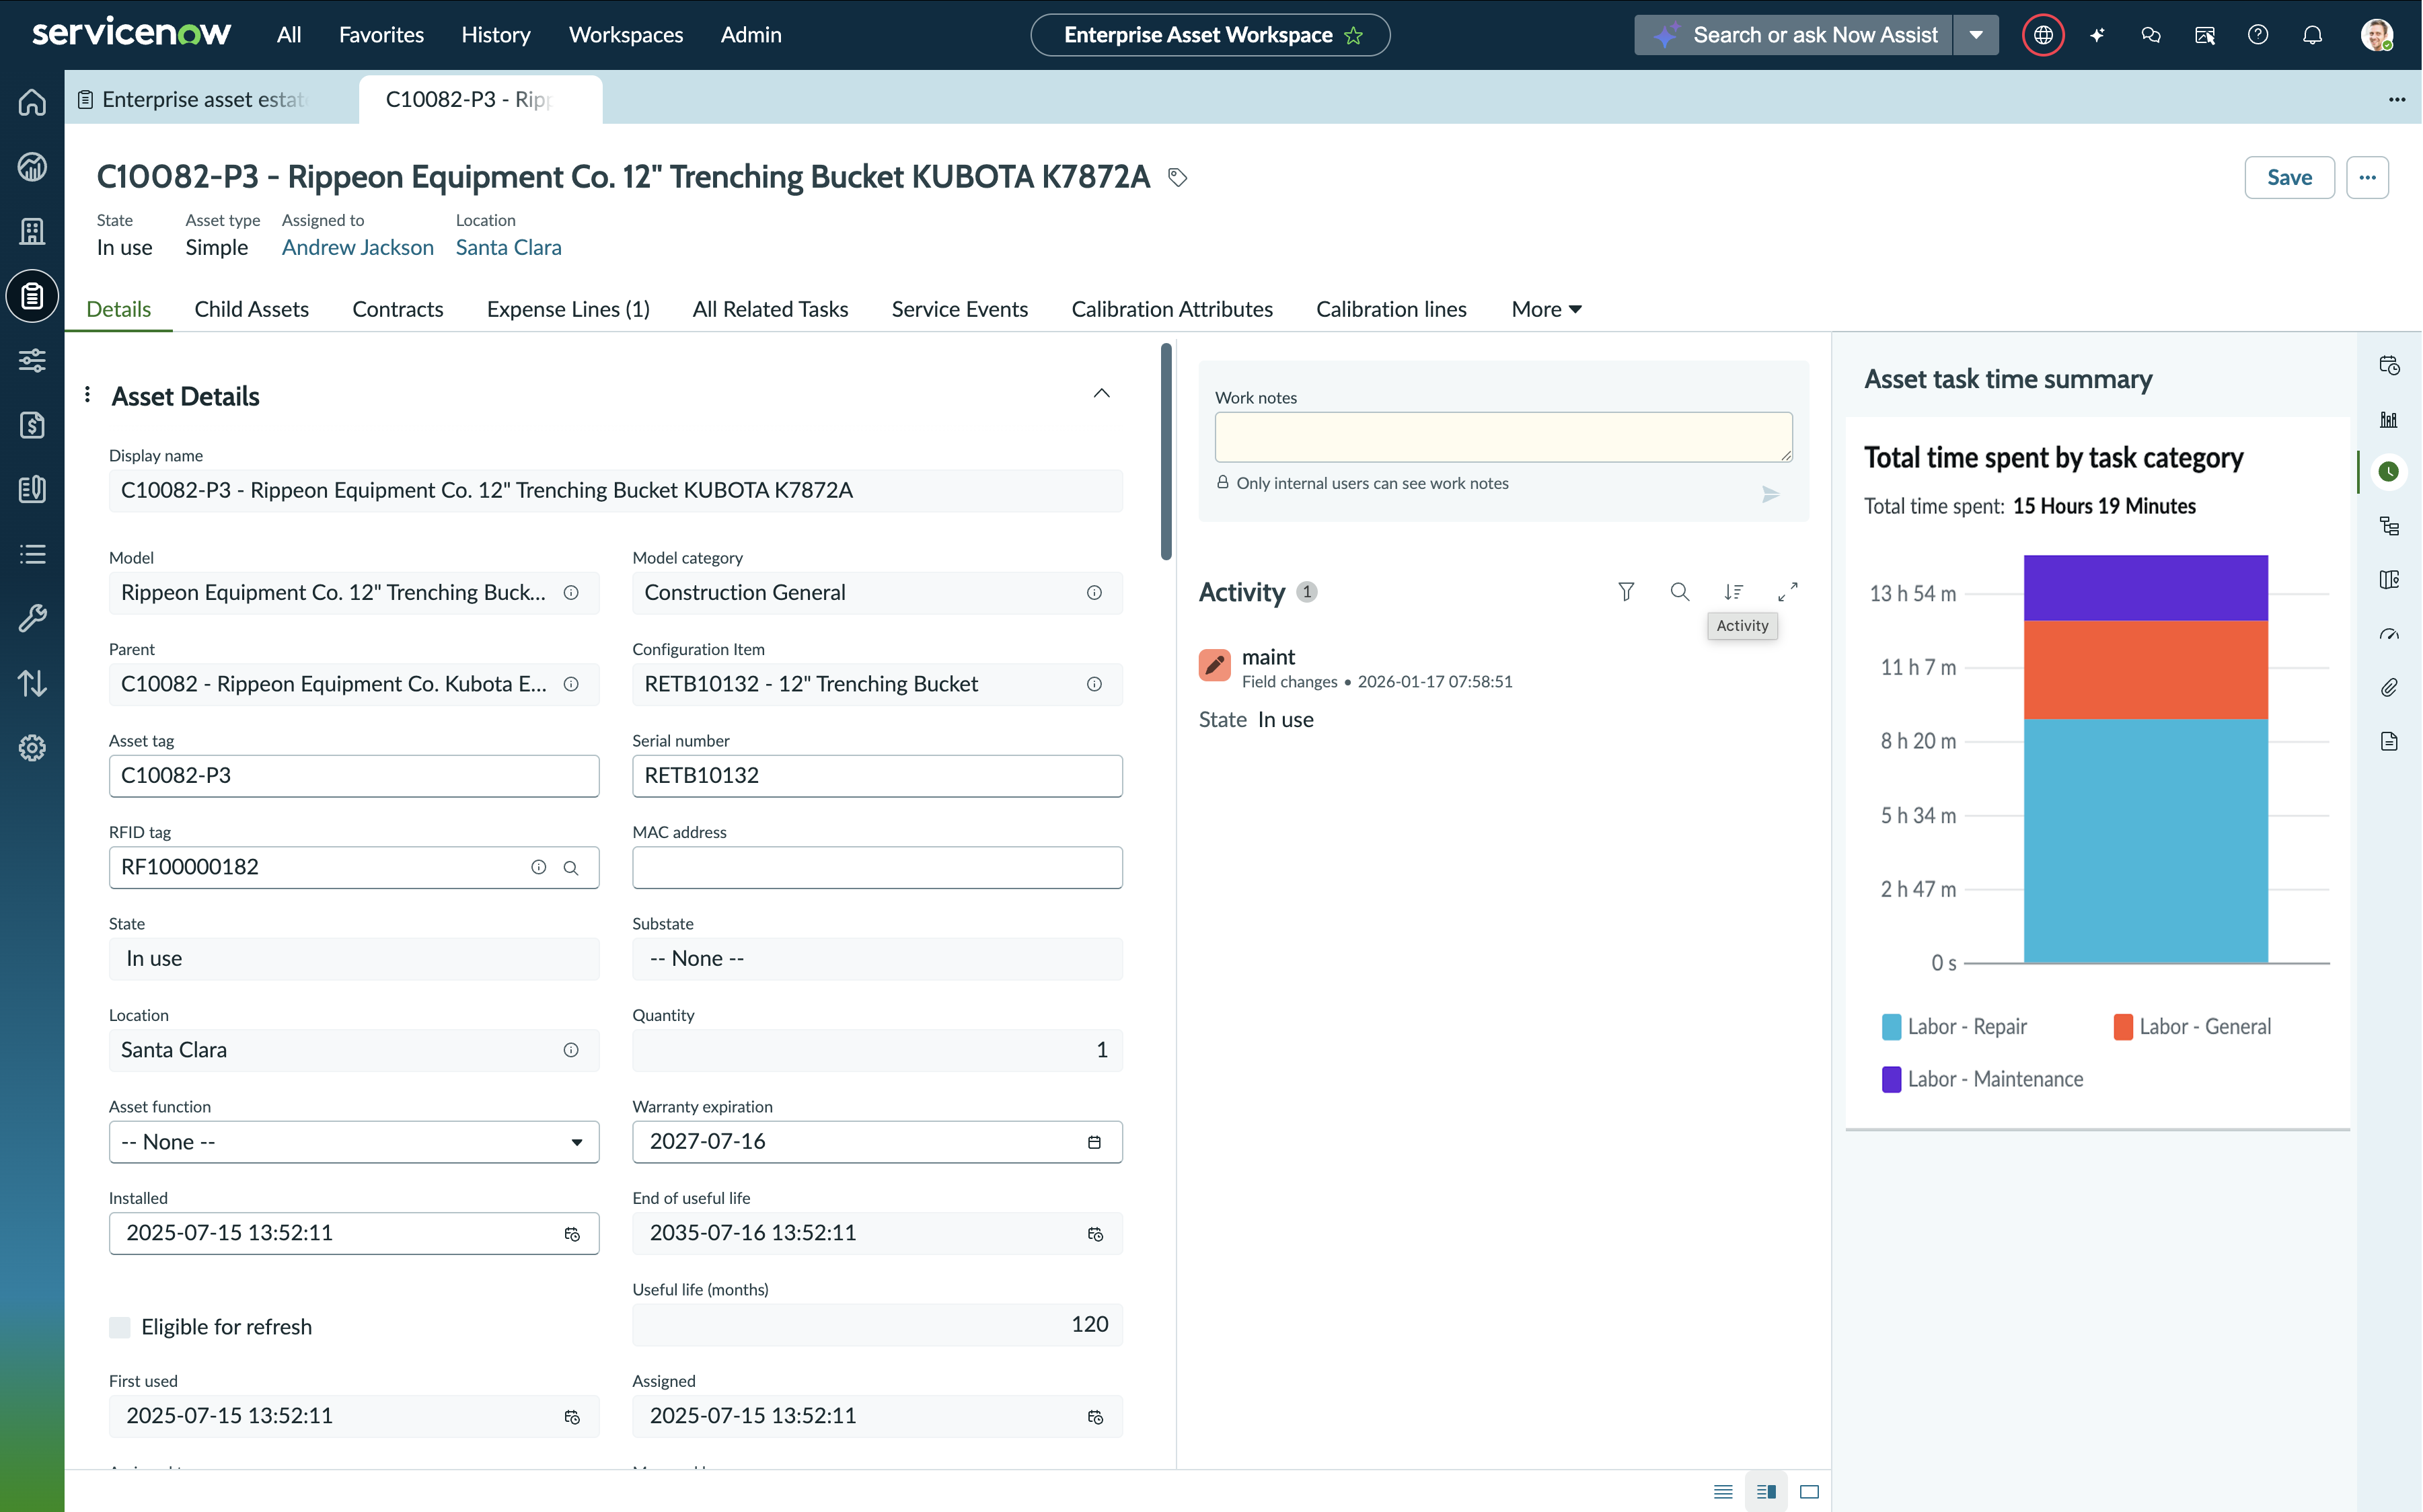The image size is (2423, 1512).
Task: Toggle the Labor - Repair legend entry
Action: pos(1954,1027)
